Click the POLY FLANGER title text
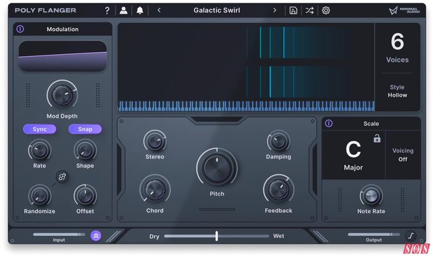Image resolution: width=434 pixels, height=257 pixels. click(45, 11)
